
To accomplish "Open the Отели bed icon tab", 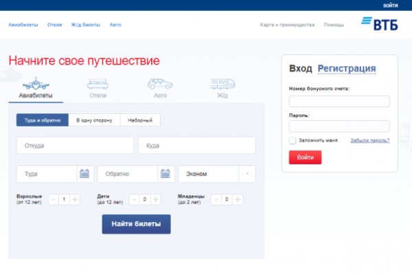I will click(98, 85).
